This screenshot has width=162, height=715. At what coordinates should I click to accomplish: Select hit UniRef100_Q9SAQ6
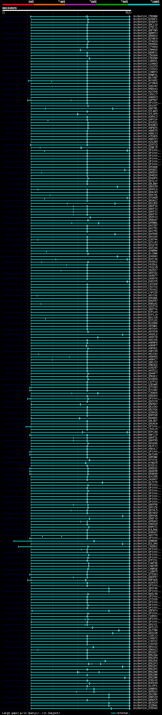point(145,167)
